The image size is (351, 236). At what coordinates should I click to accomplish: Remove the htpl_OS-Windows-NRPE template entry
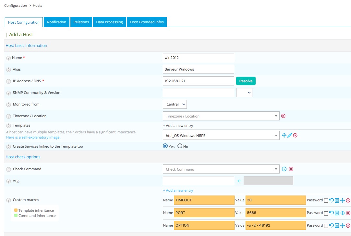tap(295, 135)
